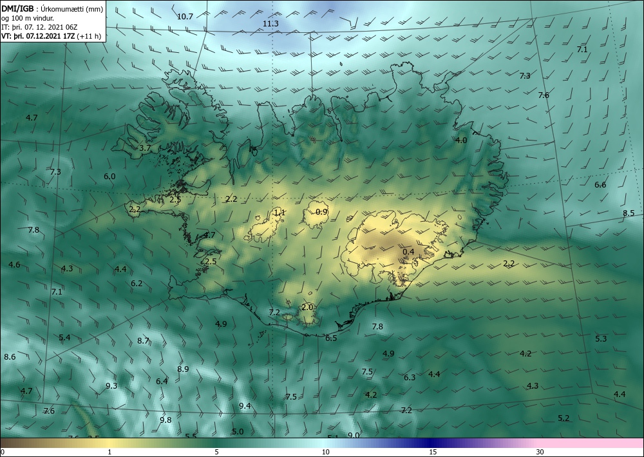The image size is (644, 457).
Task: Click the 6.2 value label
Action: tap(137, 283)
